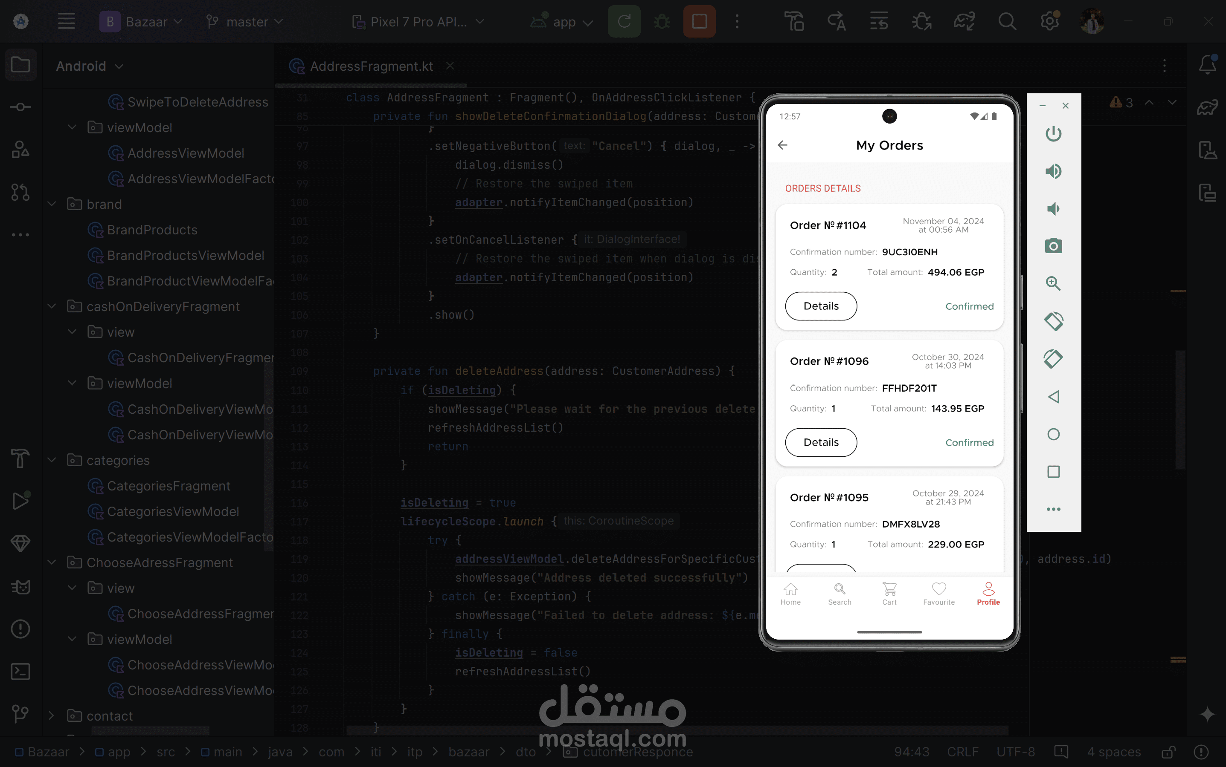Screen dimensions: 1226x767
Task: Open CategoriesViewModel file in tree
Action: pos(173,512)
